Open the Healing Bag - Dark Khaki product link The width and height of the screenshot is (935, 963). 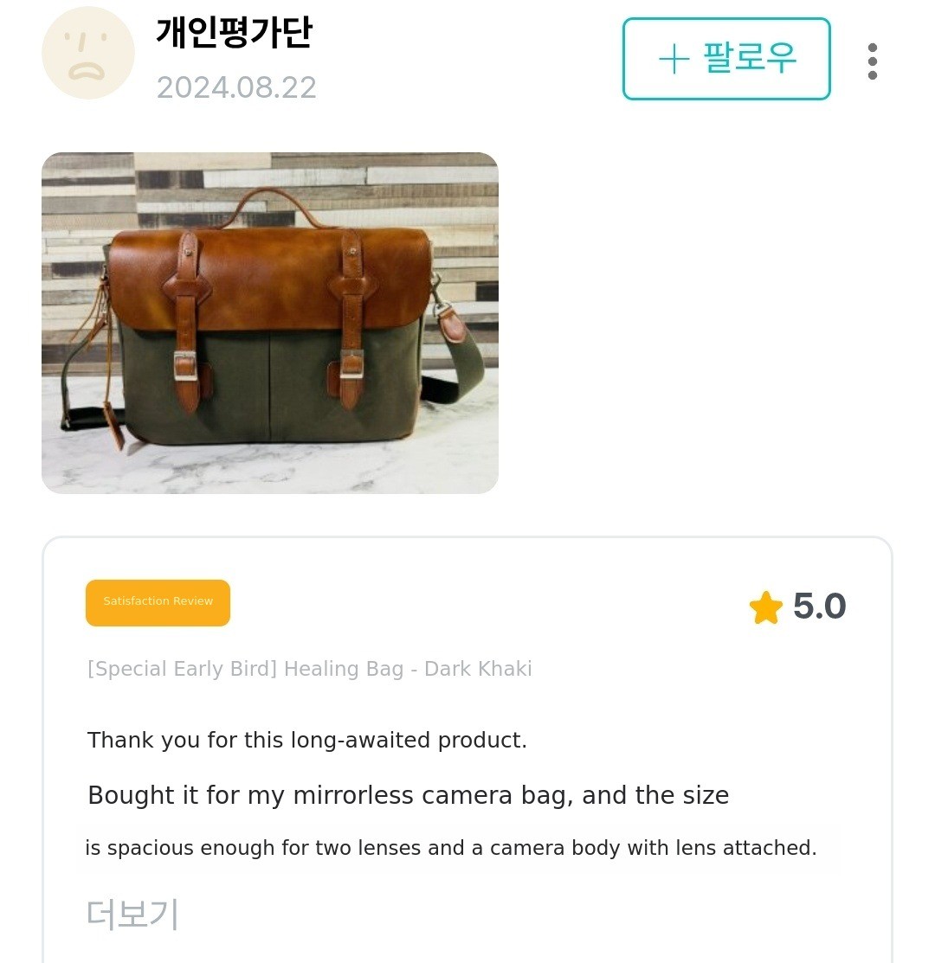click(x=408, y=669)
